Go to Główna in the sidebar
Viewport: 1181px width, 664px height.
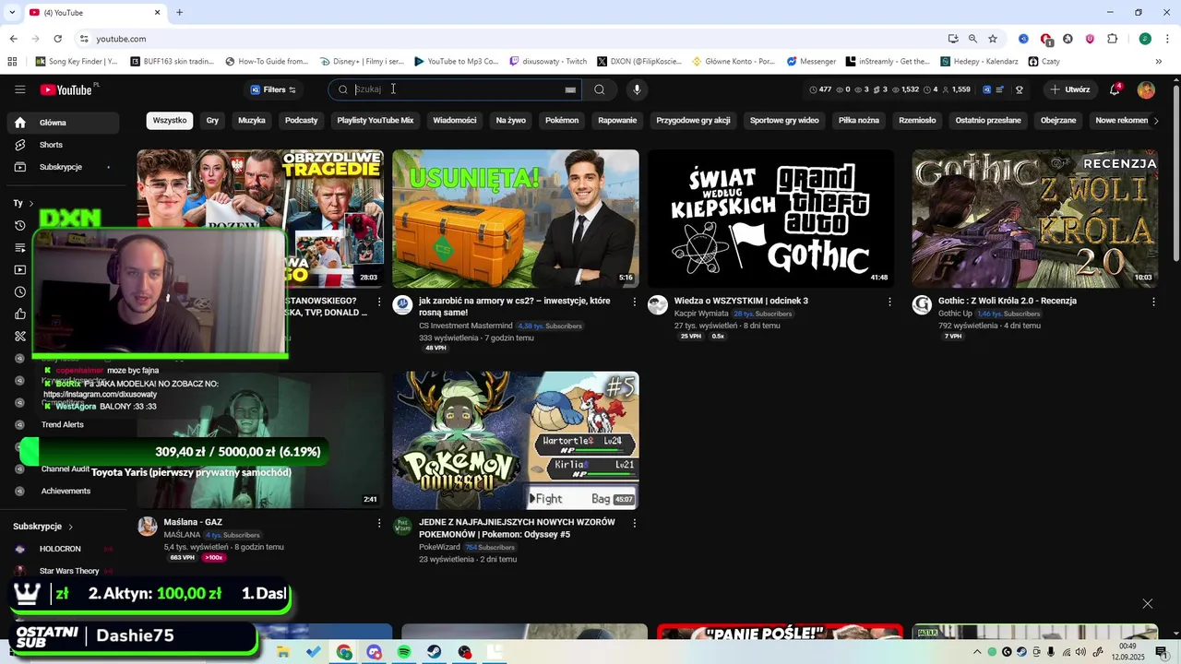coord(61,123)
